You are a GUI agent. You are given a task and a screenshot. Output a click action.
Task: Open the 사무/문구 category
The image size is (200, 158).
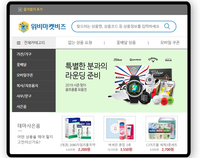coord(34,96)
